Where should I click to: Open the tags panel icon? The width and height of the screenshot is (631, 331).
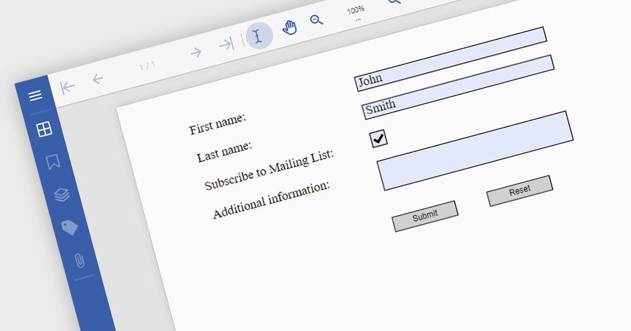tap(69, 227)
